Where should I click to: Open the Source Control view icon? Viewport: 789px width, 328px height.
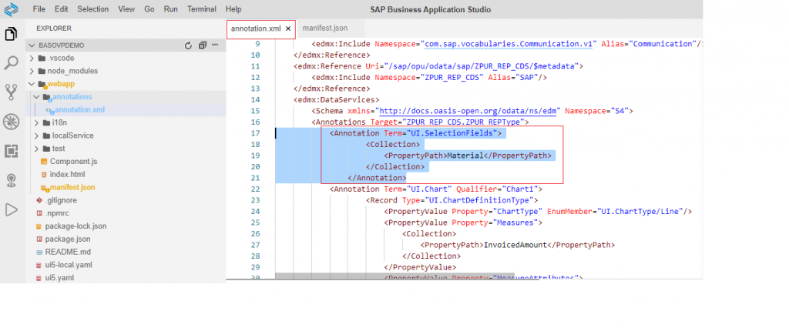(x=11, y=92)
